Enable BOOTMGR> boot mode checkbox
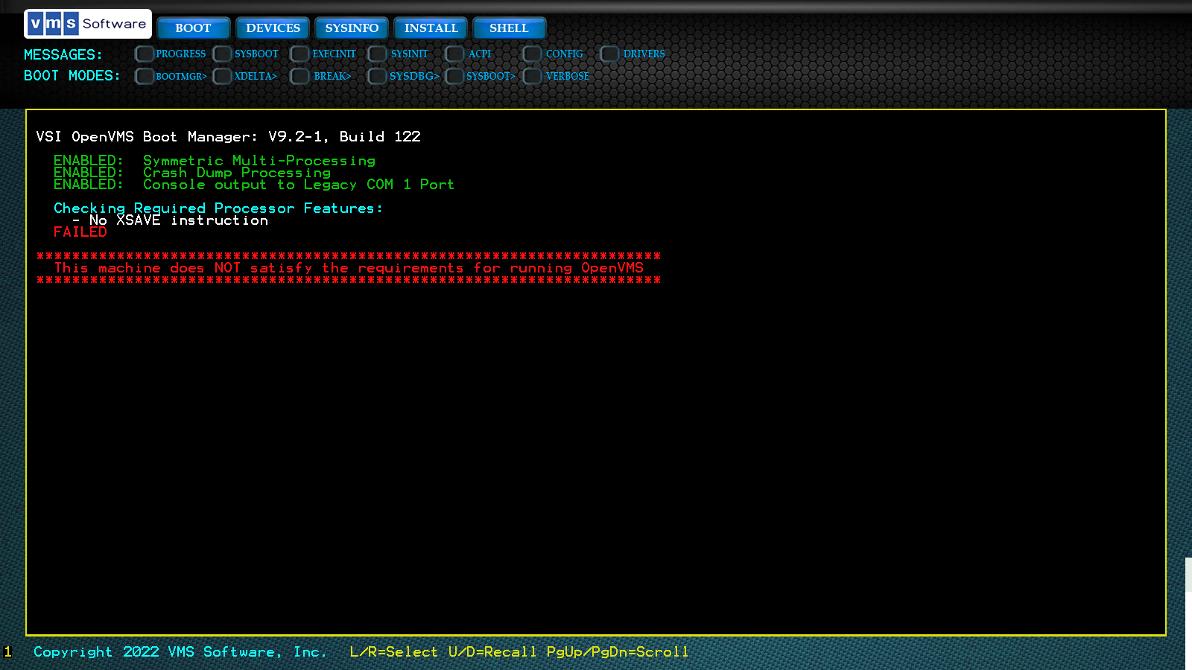 click(145, 76)
